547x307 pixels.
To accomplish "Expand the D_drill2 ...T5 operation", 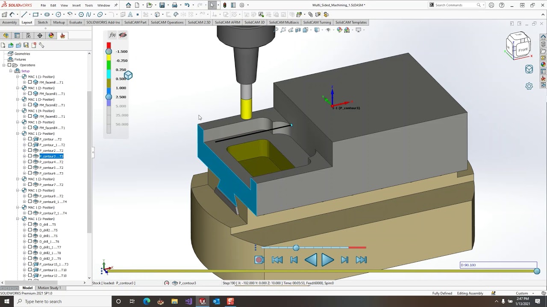I will pos(24,230).
